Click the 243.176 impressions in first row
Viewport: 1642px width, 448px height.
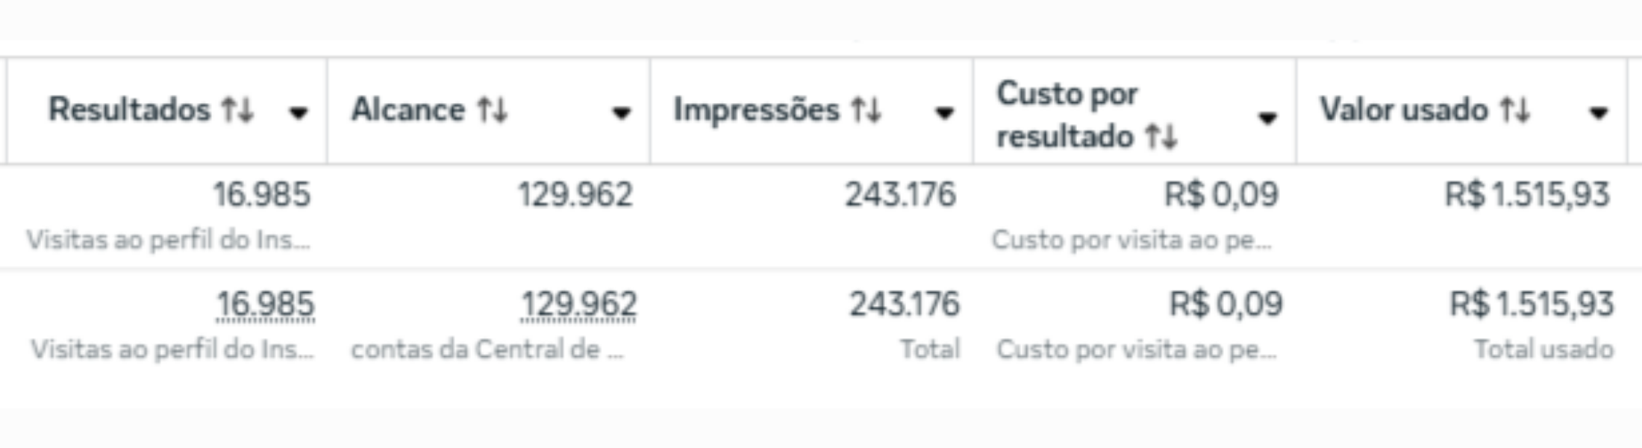(x=900, y=195)
